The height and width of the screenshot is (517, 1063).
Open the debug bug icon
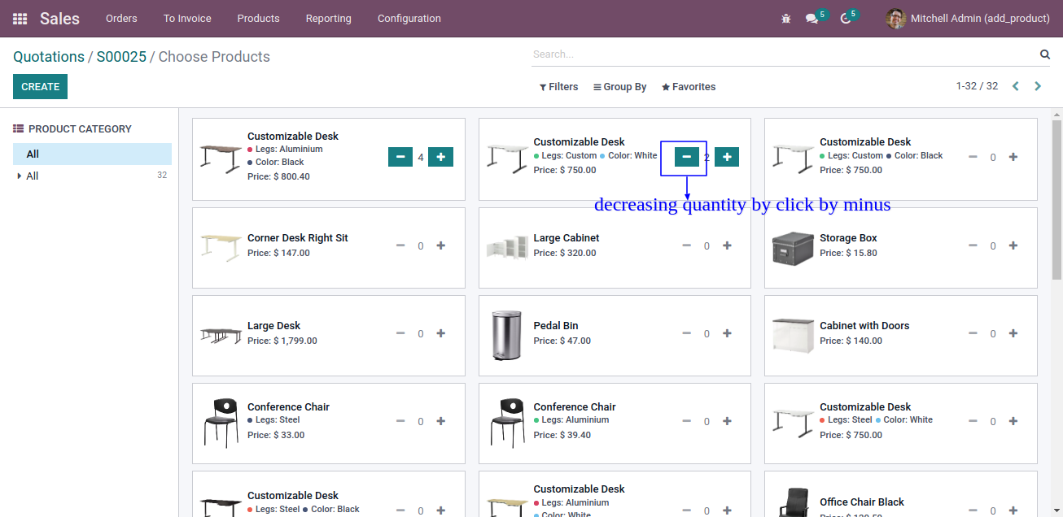[785, 18]
